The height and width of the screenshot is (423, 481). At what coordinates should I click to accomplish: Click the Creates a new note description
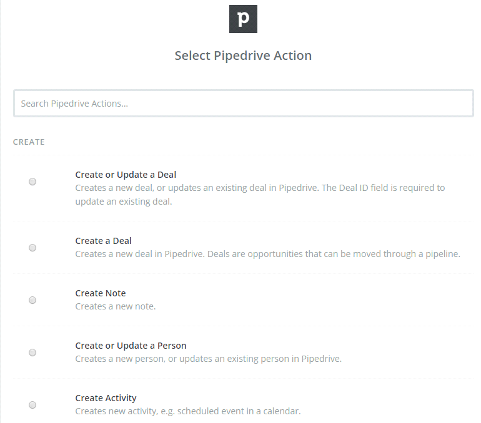[116, 306]
